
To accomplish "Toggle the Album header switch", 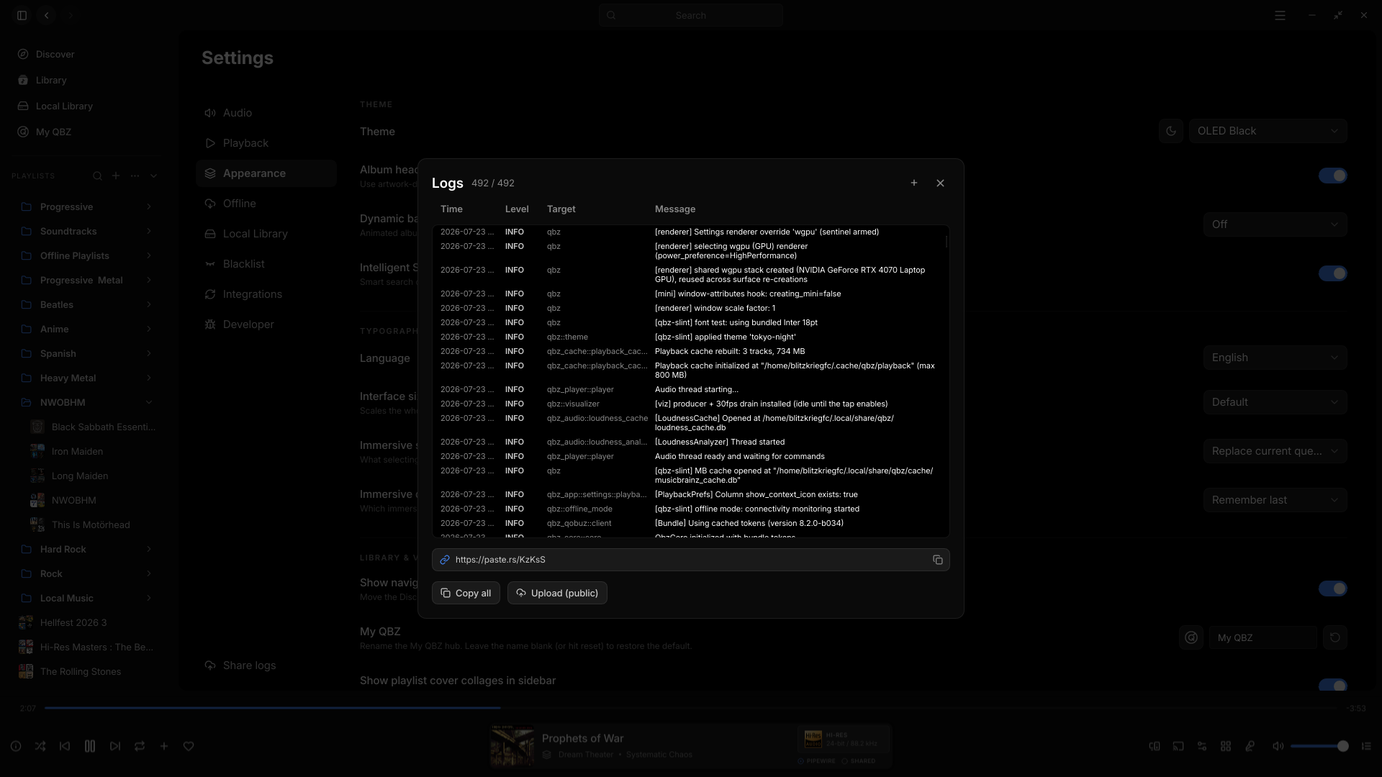I will point(1332,176).
